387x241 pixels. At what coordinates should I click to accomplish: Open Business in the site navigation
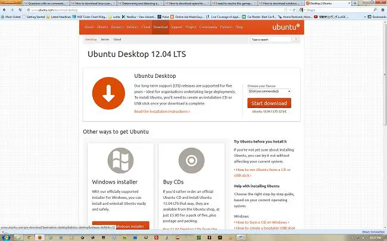coord(117,27)
